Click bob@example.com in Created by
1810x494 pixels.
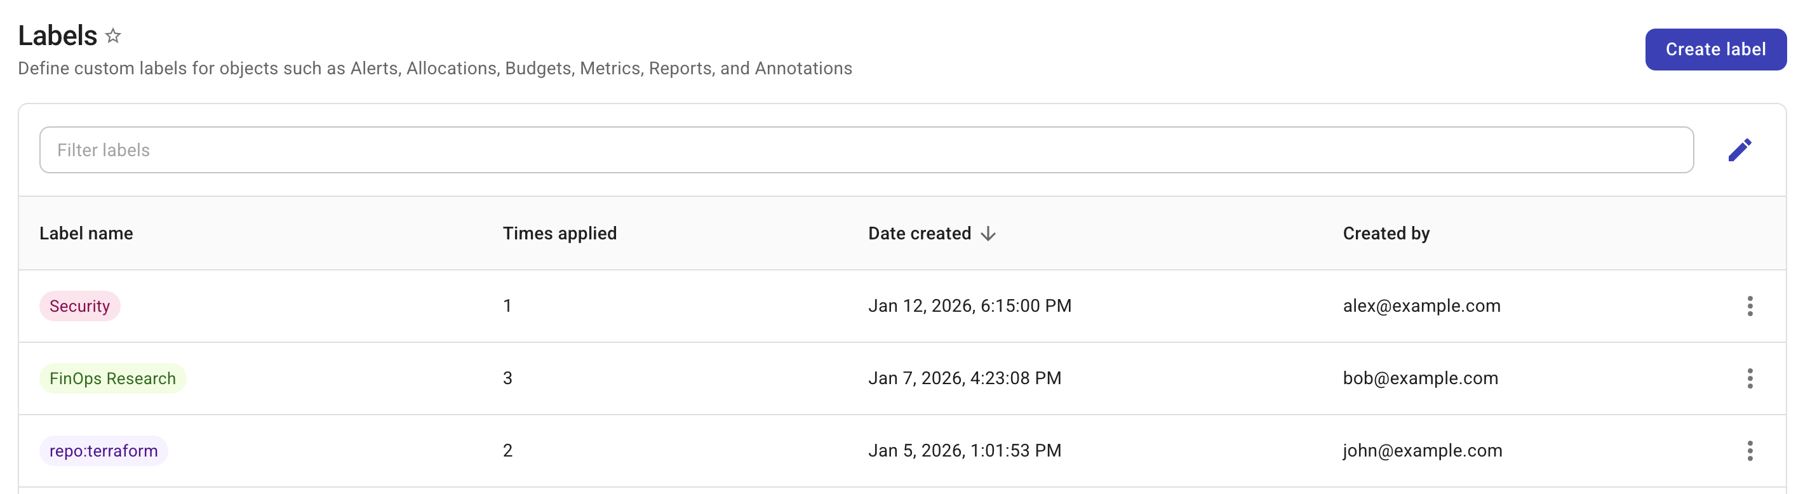pyautogui.click(x=1420, y=378)
